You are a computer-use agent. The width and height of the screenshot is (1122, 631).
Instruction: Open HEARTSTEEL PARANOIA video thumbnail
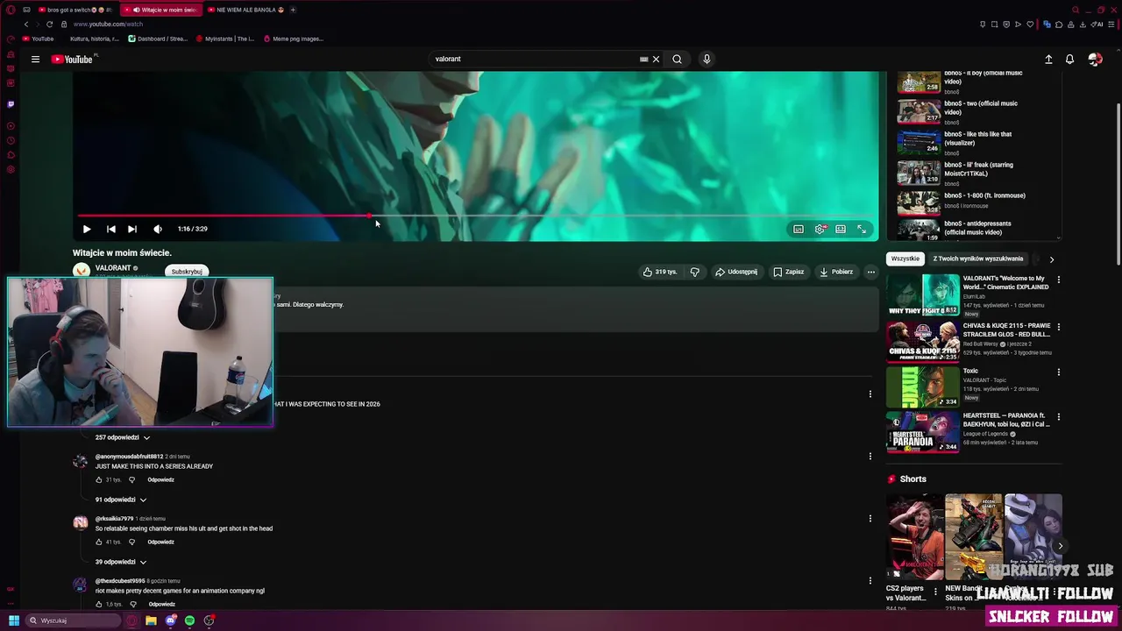point(923,432)
